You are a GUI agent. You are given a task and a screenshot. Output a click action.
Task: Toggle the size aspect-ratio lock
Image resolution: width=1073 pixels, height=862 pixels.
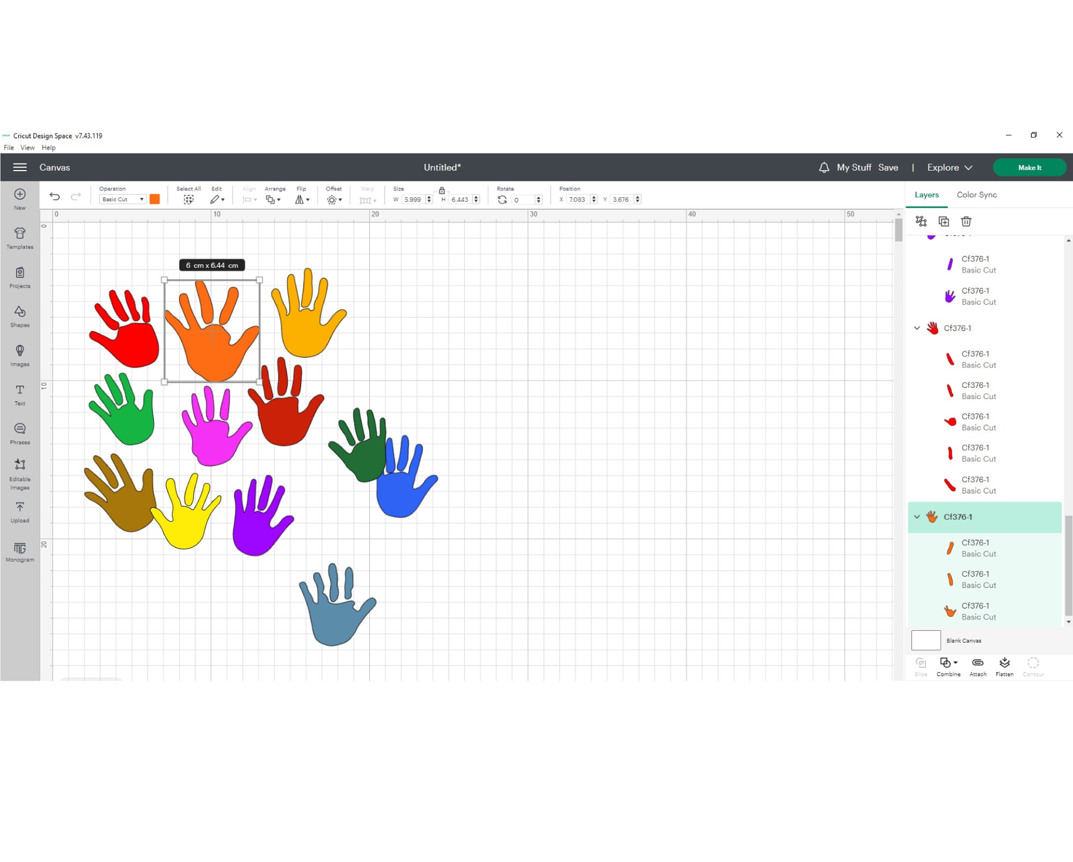click(442, 190)
